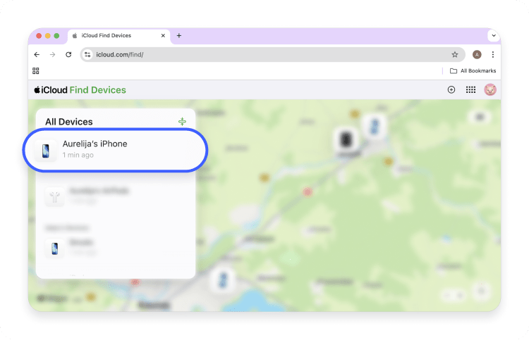The width and height of the screenshot is (529, 340).
Task: Open the All Bookmarks folder
Action: pyautogui.click(x=473, y=70)
